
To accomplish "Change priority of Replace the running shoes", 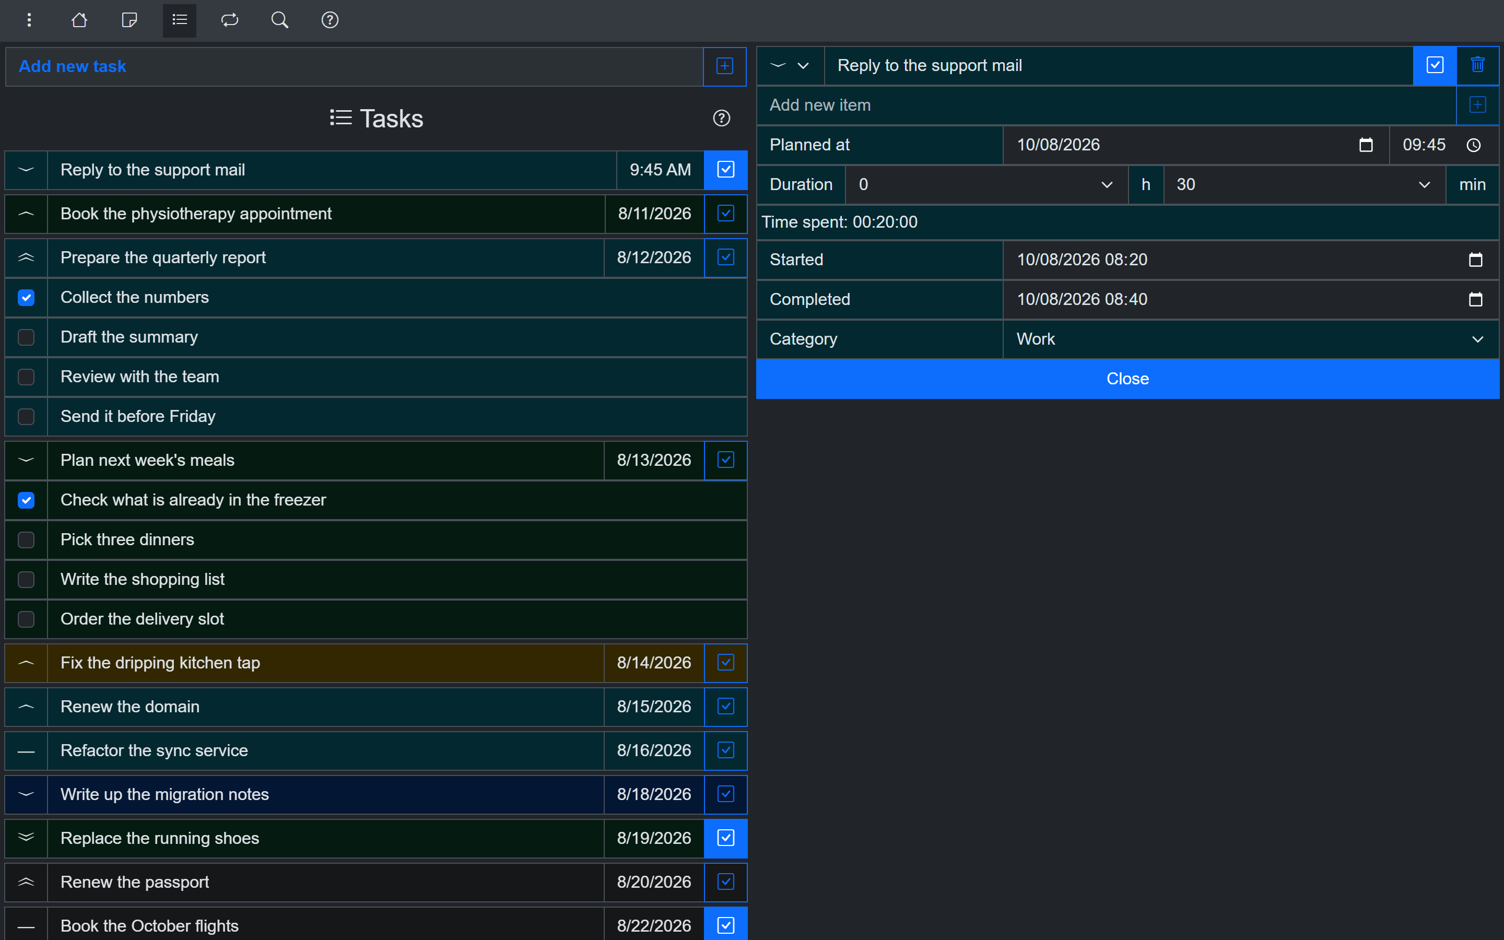I will (26, 839).
